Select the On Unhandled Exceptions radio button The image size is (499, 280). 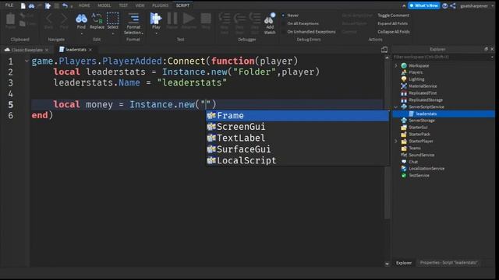click(x=283, y=32)
